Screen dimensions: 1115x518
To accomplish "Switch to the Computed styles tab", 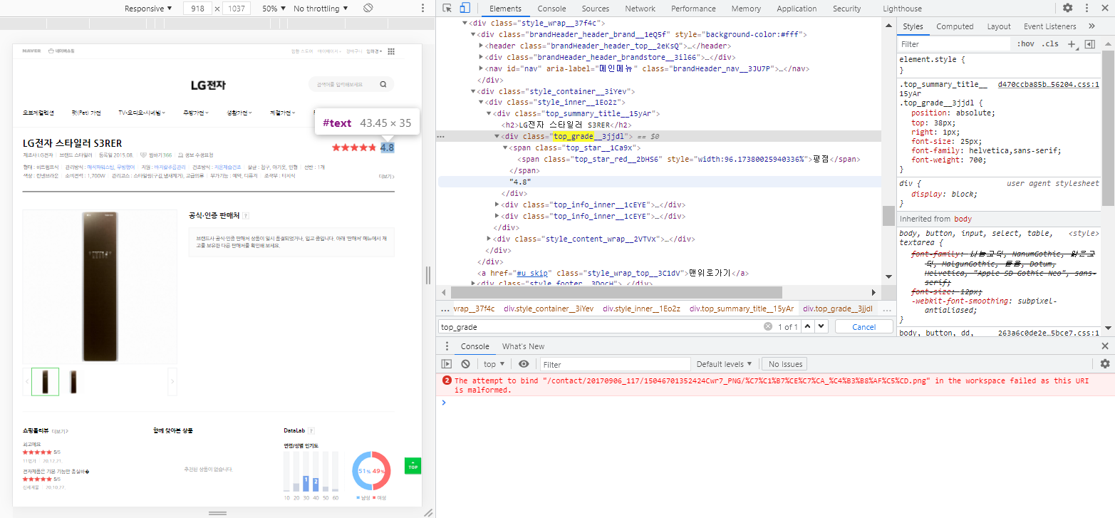I will click(955, 26).
